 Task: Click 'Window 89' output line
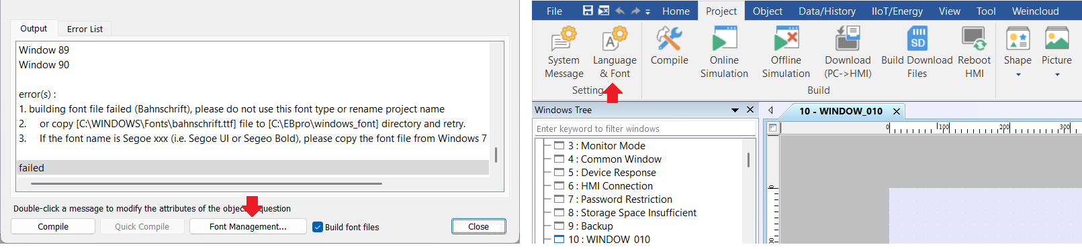click(x=44, y=50)
